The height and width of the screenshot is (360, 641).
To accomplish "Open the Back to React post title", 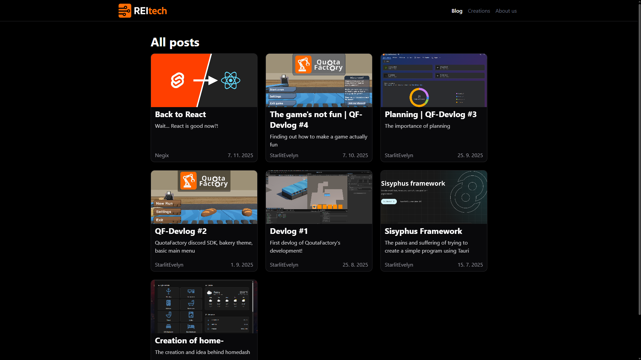I will (180, 114).
